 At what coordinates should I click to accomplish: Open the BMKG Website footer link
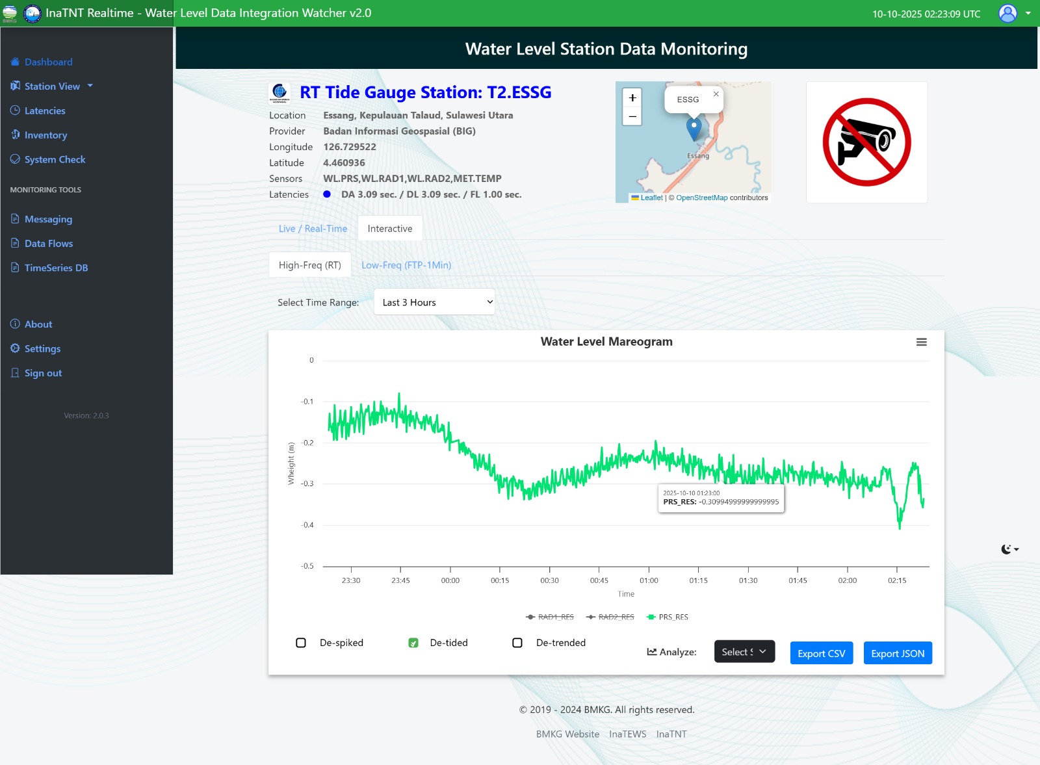[x=567, y=734]
